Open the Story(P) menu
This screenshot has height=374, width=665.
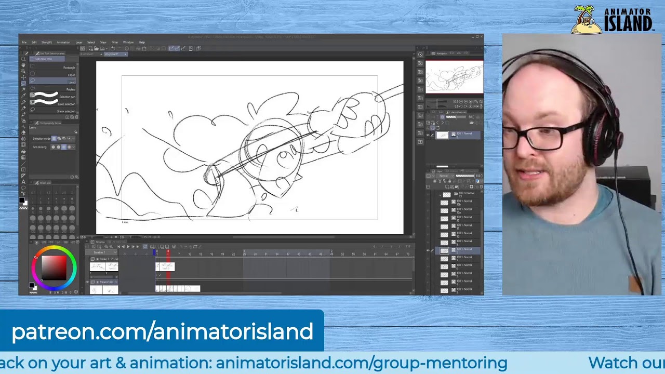coord(46,42)
